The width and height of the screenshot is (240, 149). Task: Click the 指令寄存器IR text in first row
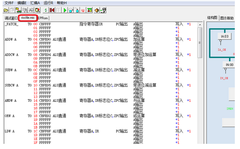pos(91,24)
